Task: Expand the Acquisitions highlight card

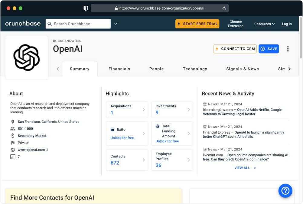Action: click(127, 109)
